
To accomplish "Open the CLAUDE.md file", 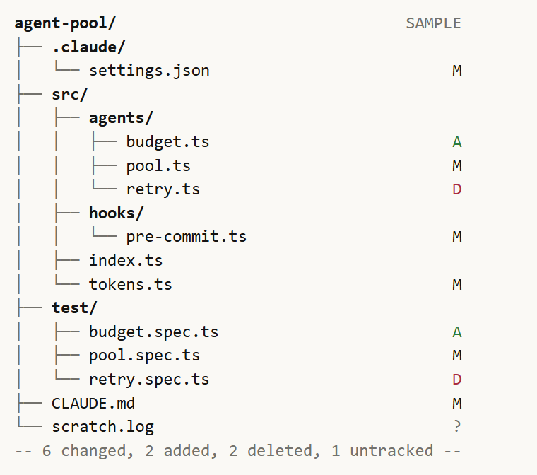I will point(93,404).
